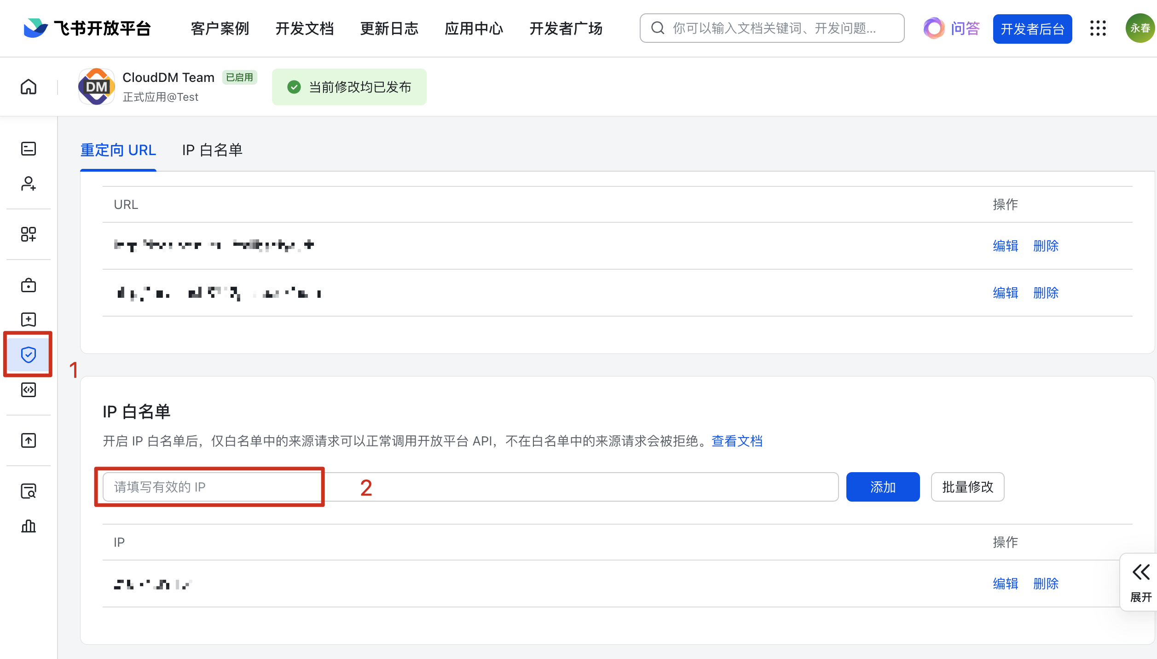Open the 查看文档 link

pos(737,441)
